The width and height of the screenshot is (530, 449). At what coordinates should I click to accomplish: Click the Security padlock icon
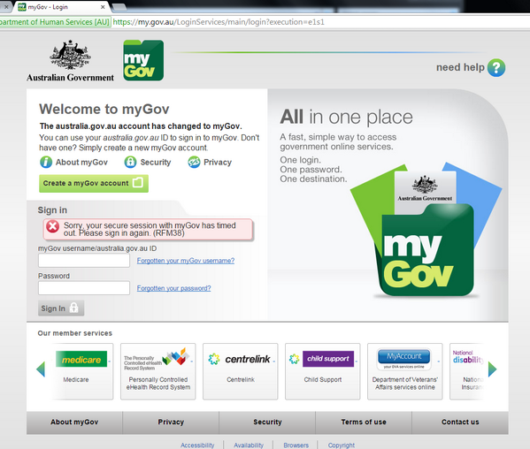tap(130, 162)
